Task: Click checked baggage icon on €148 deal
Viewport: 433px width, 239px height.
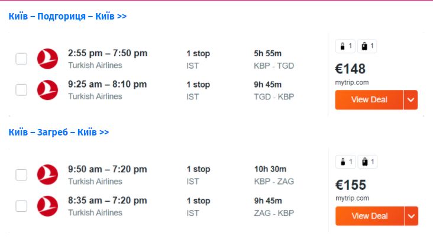Action: point(367,46)
